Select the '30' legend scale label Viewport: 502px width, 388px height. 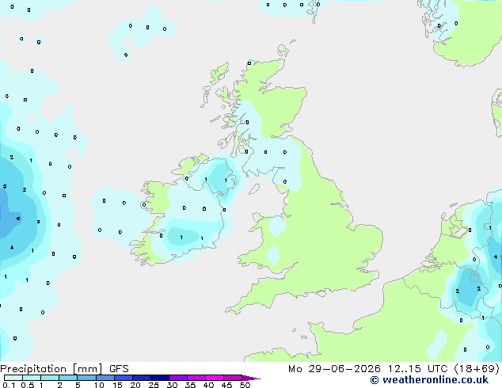(x=172, y=385)
